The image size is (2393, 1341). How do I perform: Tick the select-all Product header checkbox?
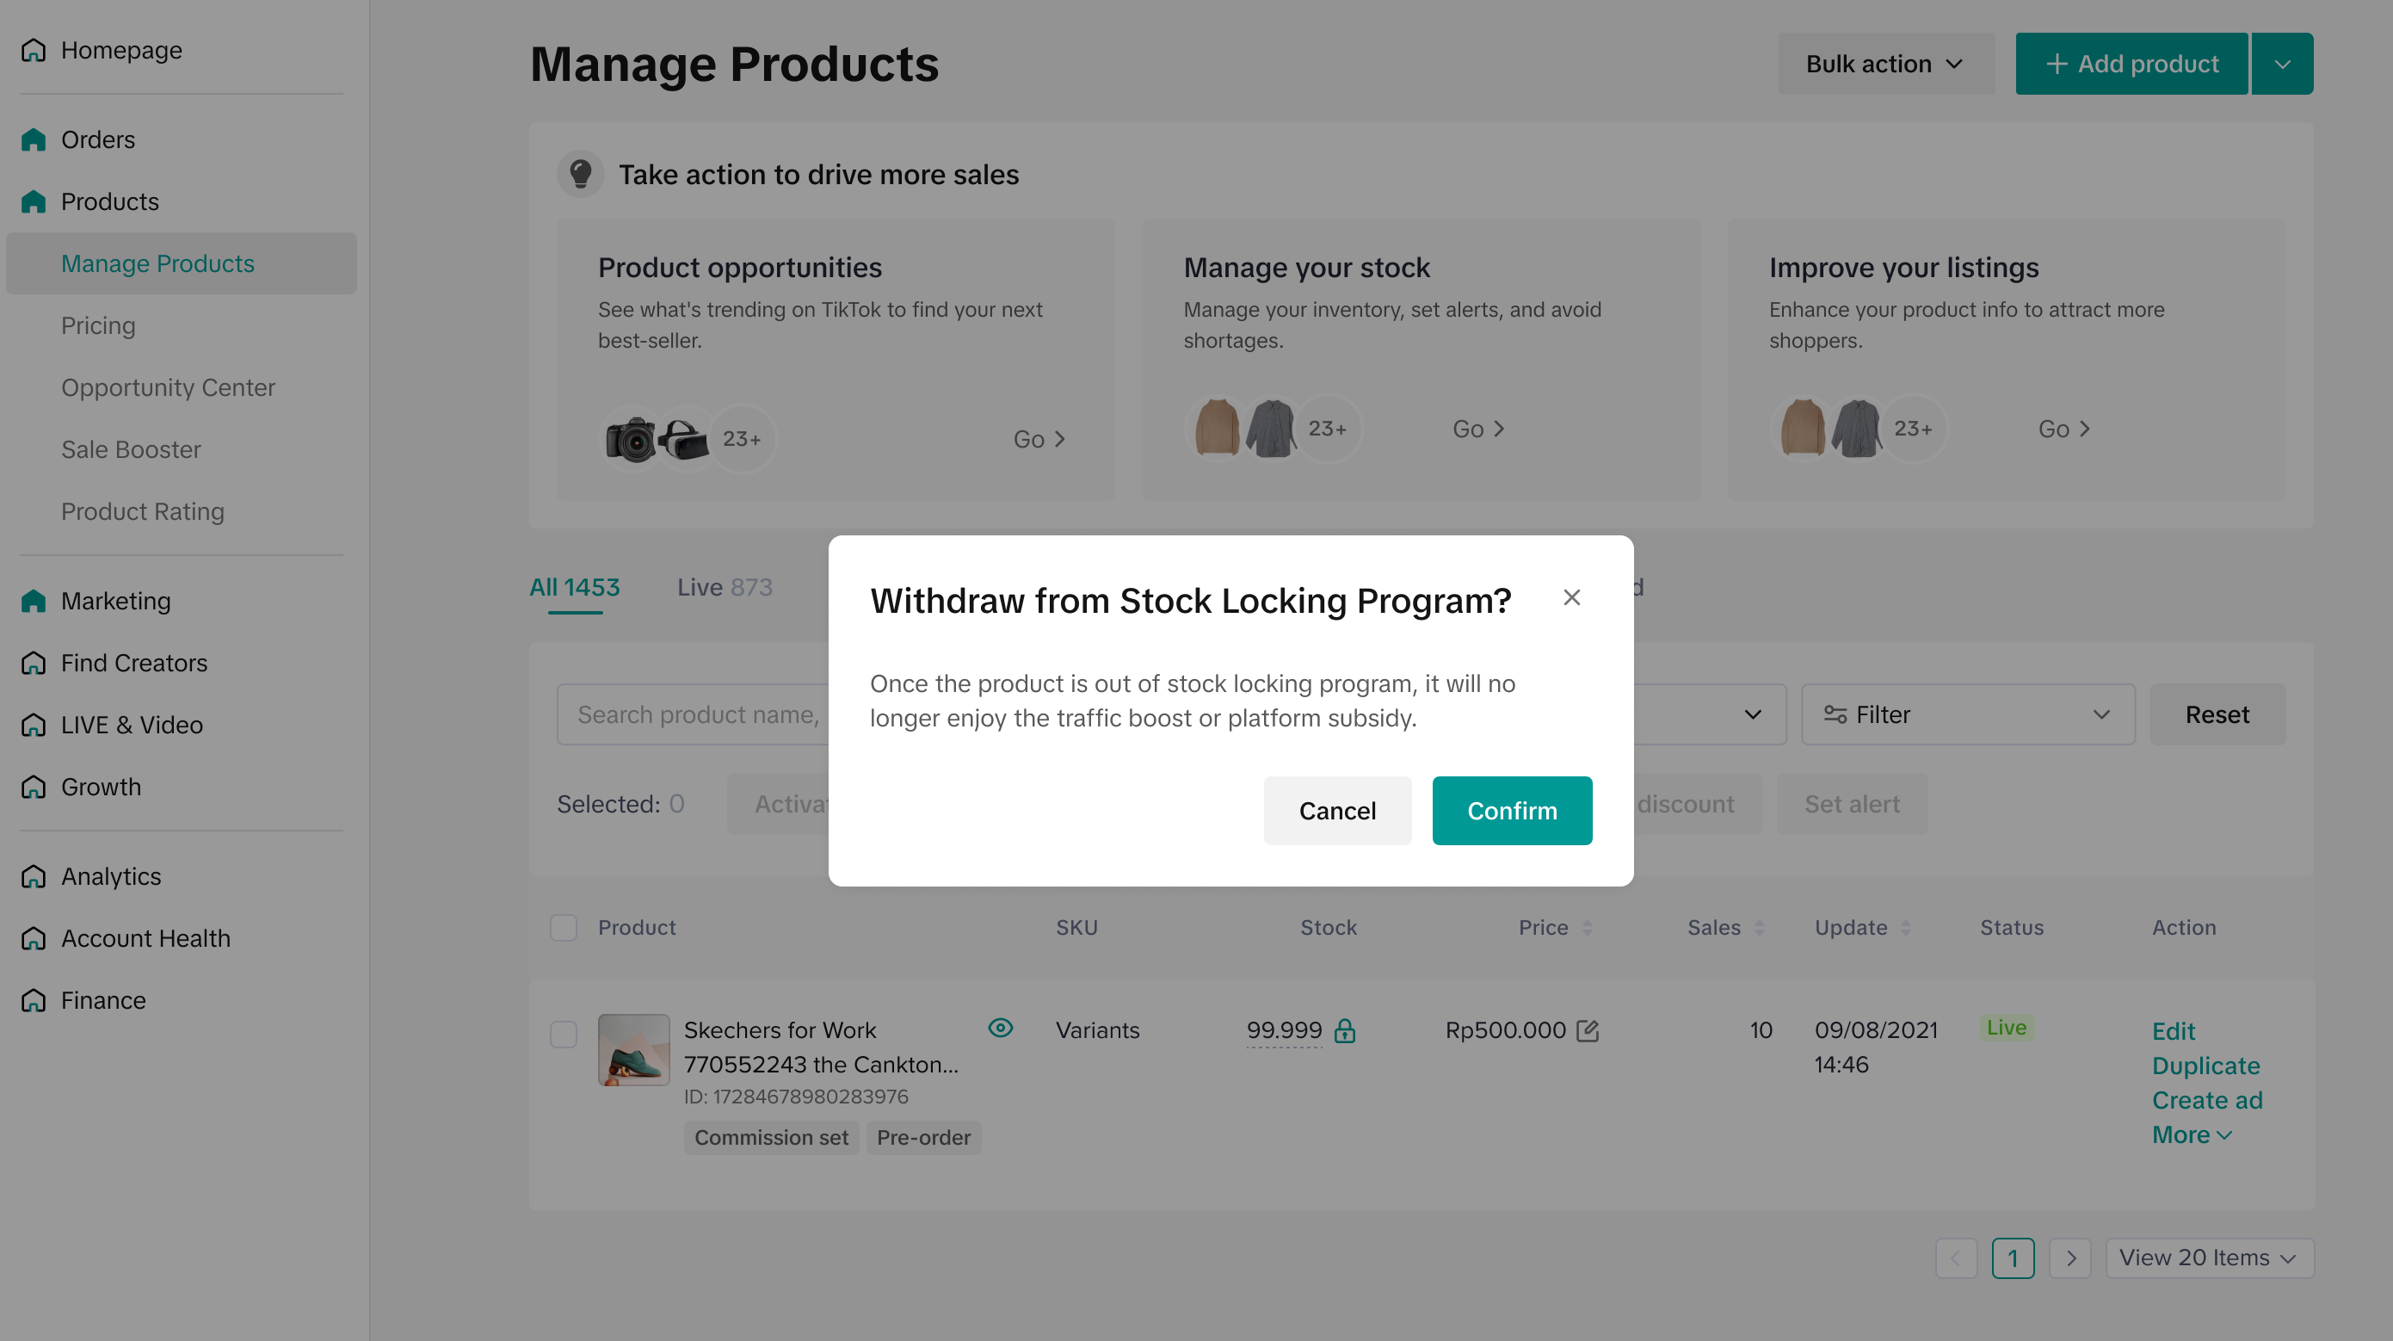click(x=563, y=928)
